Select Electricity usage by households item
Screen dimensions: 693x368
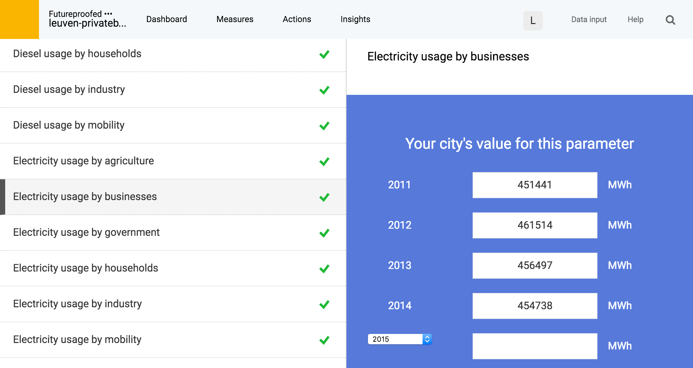[85, 268]
